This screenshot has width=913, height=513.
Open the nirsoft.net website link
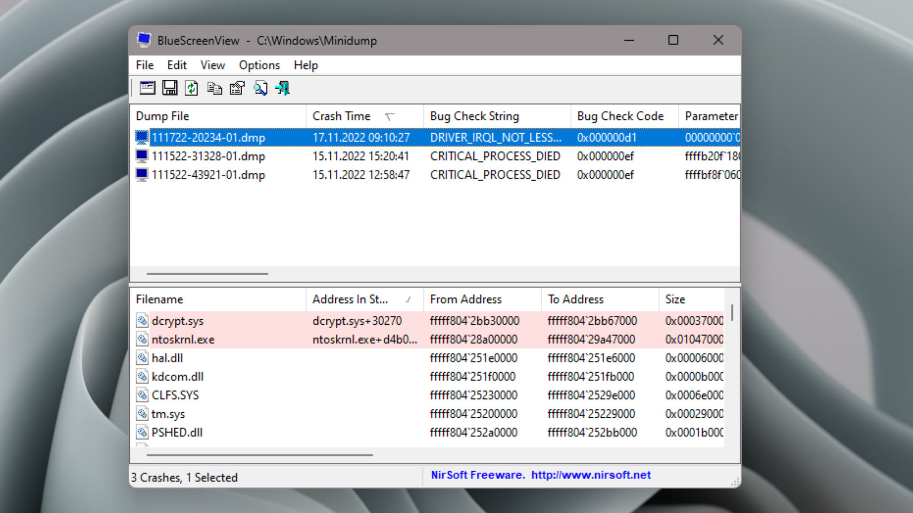pos(591,475)
